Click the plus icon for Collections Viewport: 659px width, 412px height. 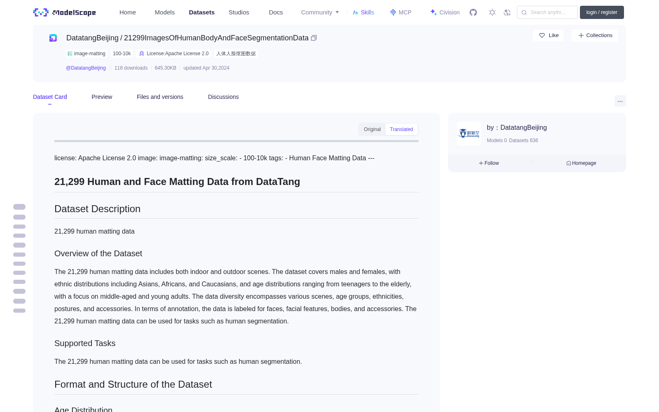coord(581,35)
